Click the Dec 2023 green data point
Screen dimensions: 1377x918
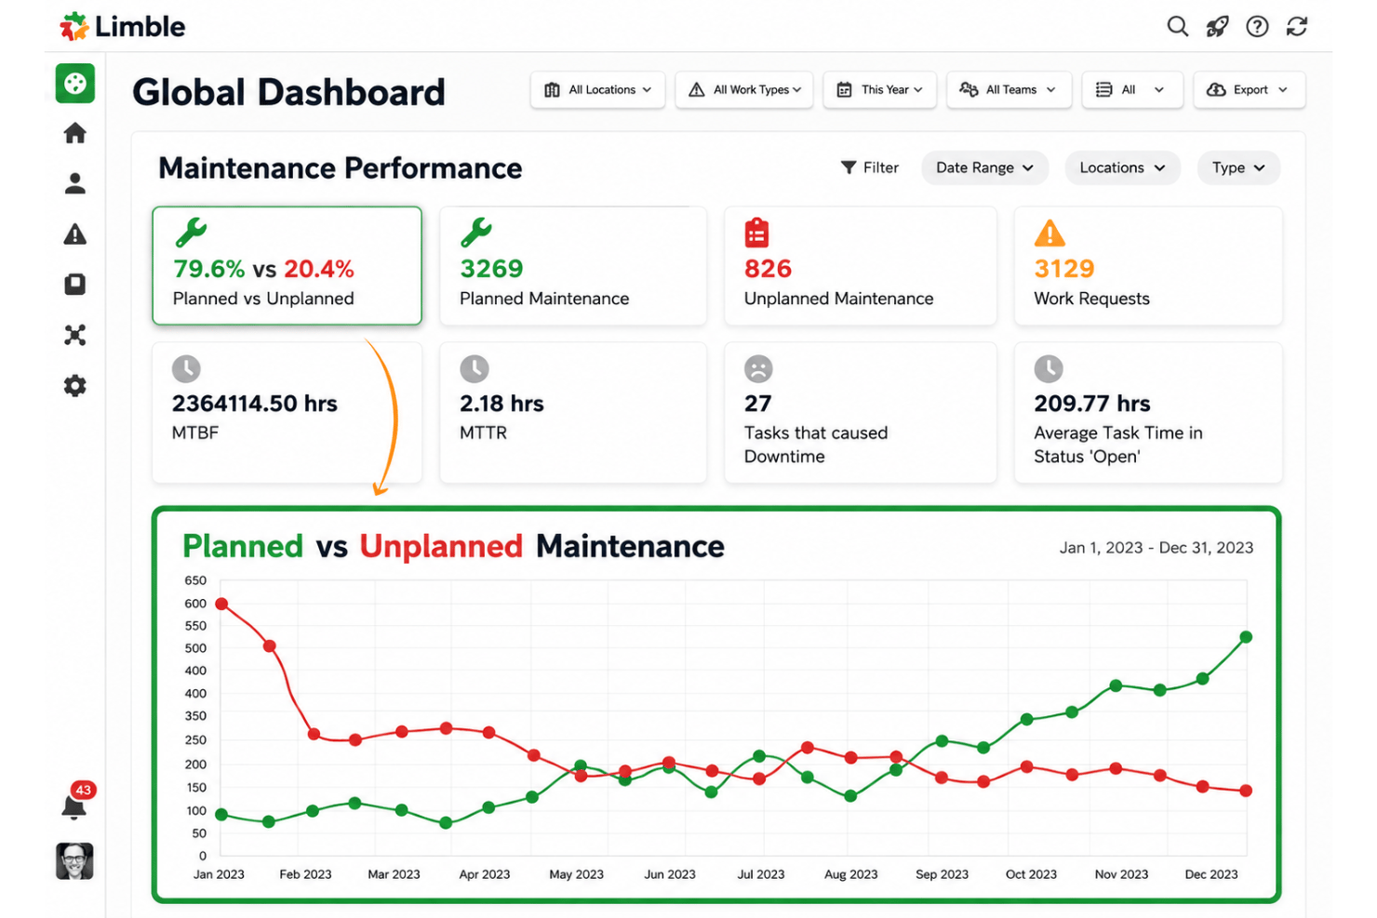click(x=1246, y=637)
